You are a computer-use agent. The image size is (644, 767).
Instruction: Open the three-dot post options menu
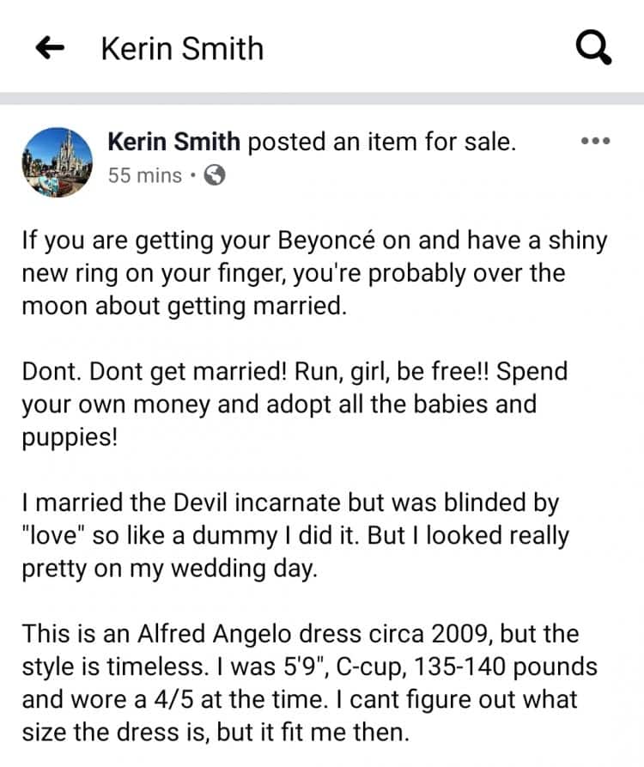click(x=594, y=142)
